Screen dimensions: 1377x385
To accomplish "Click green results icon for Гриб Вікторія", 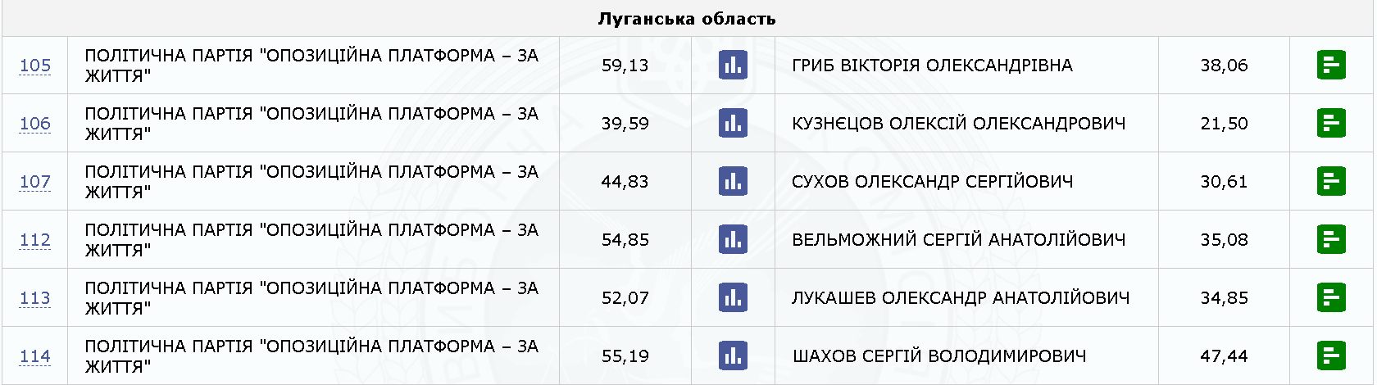I will coord(1331,65).
